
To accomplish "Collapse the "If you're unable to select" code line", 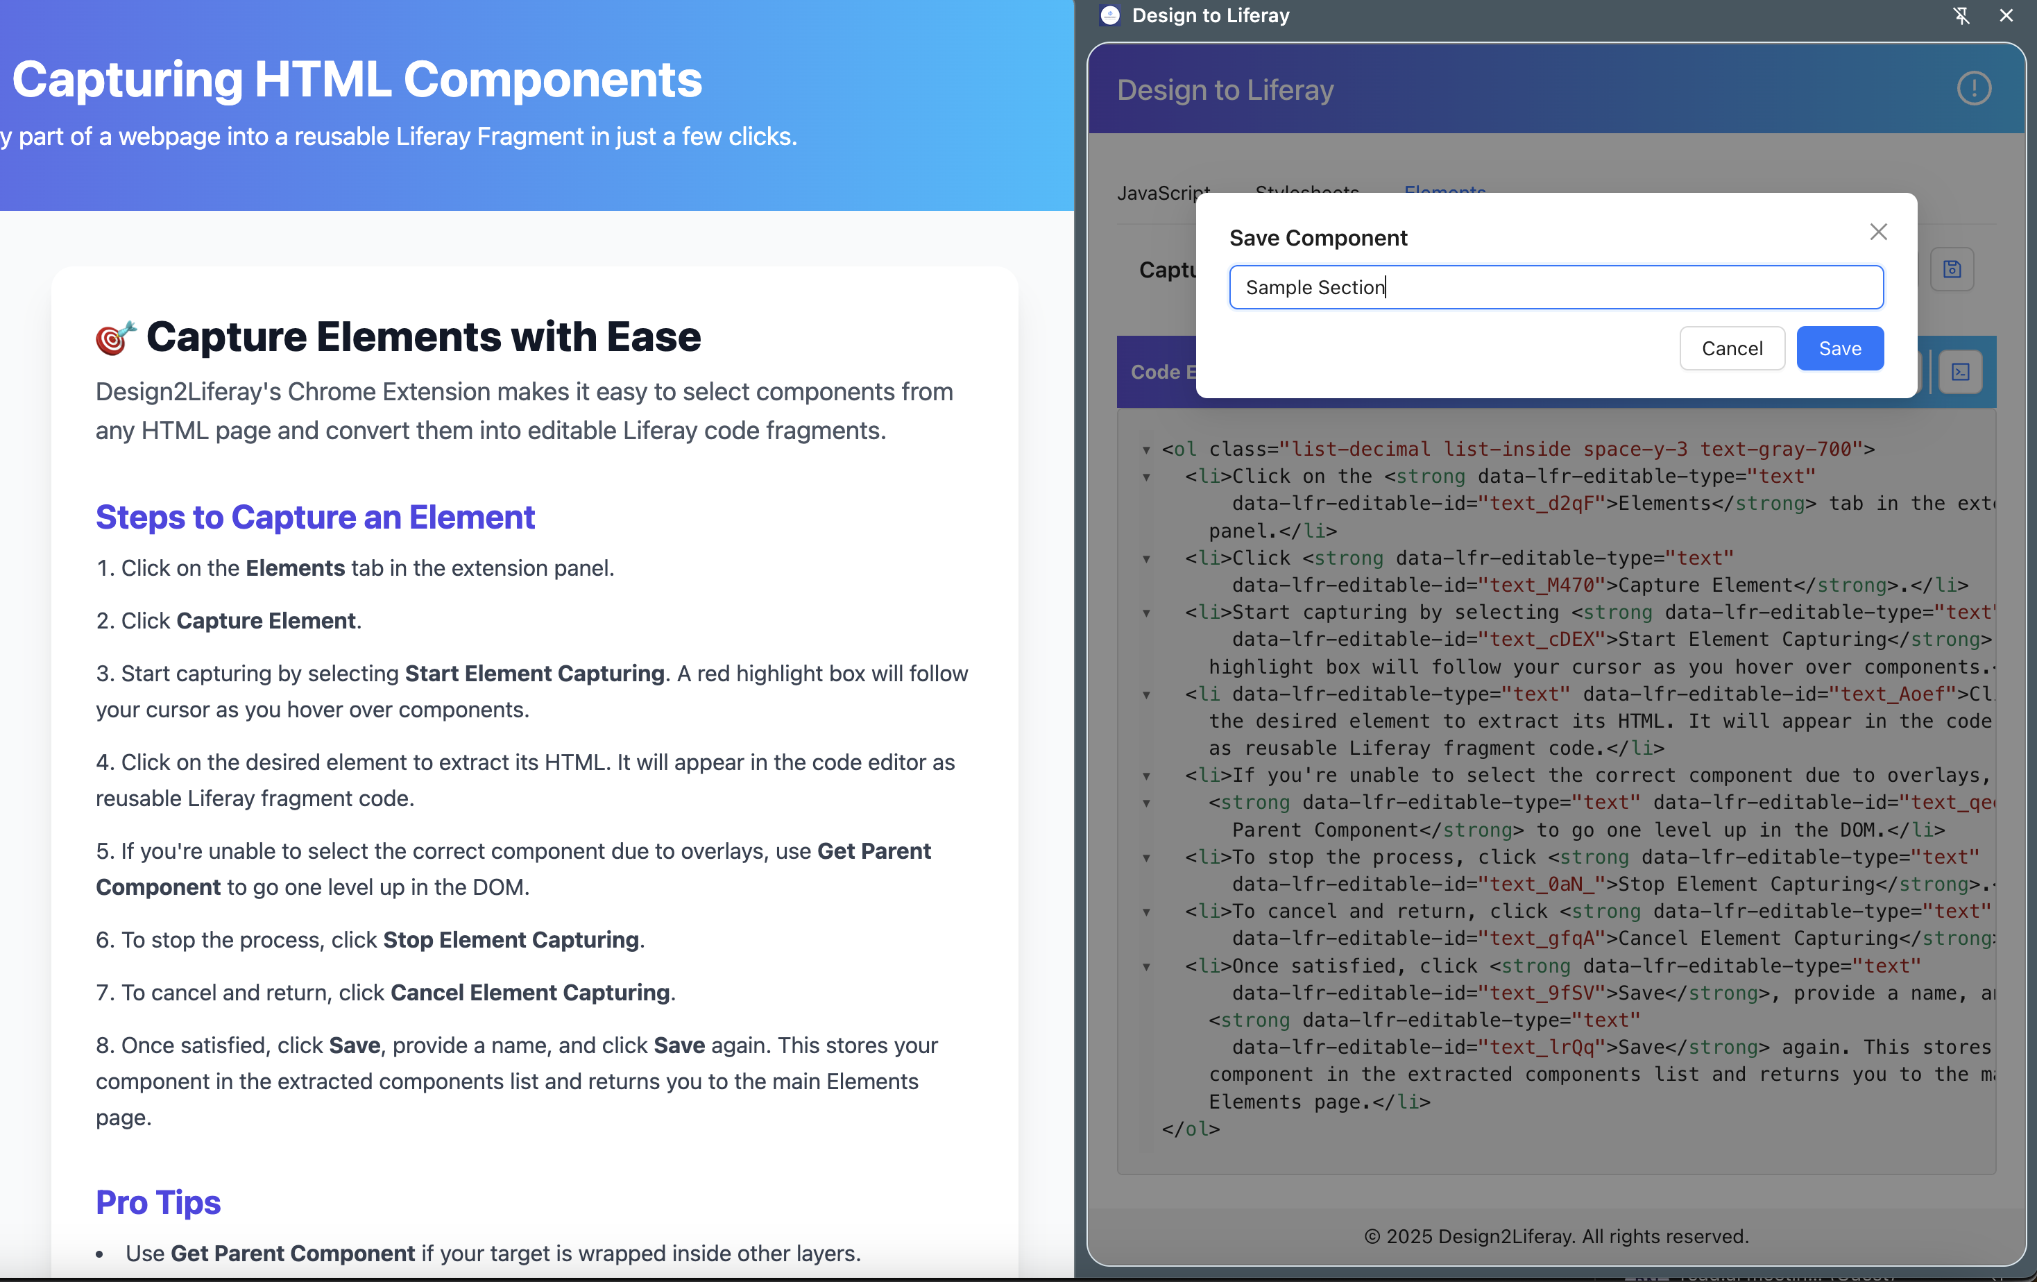I will pos(1146,776).
